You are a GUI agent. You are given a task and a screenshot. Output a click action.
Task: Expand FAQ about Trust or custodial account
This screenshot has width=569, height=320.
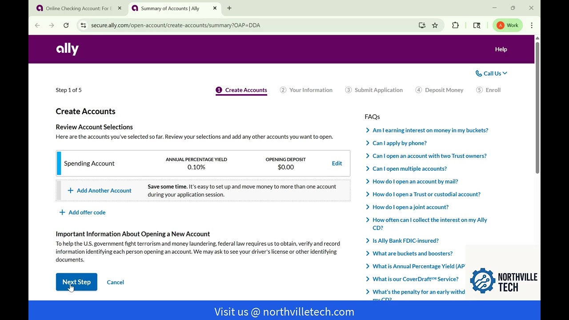click(x=426, y=194)
